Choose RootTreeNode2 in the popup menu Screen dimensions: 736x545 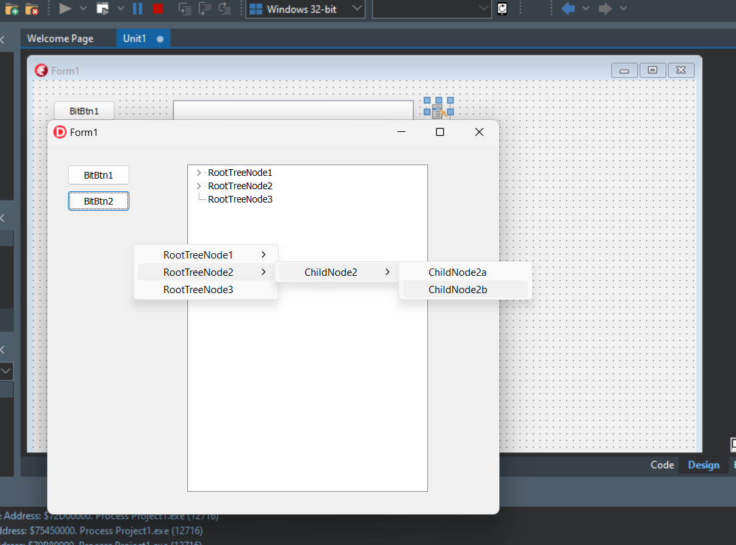click(x=206, y=272)
